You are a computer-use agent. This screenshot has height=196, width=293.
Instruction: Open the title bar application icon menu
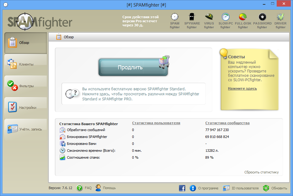[x=6, y=5]
